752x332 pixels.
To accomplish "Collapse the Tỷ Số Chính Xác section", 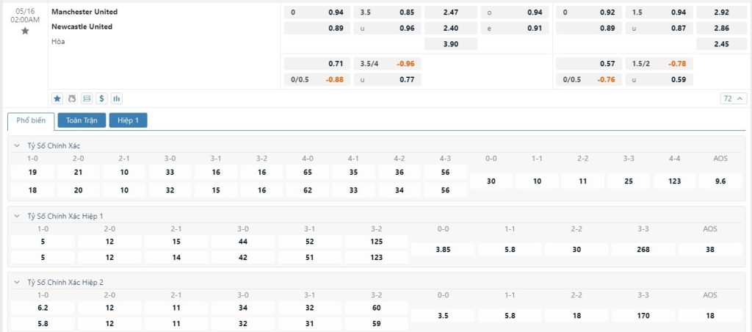I will click(18, 145).
